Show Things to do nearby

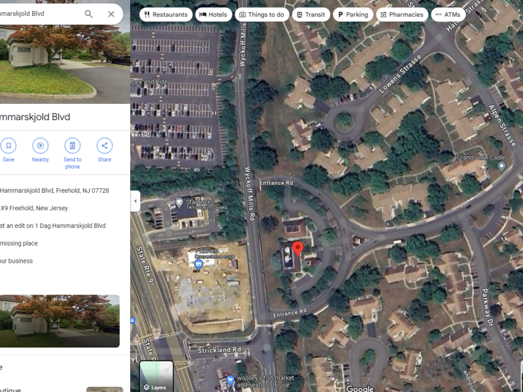(262, 14)
